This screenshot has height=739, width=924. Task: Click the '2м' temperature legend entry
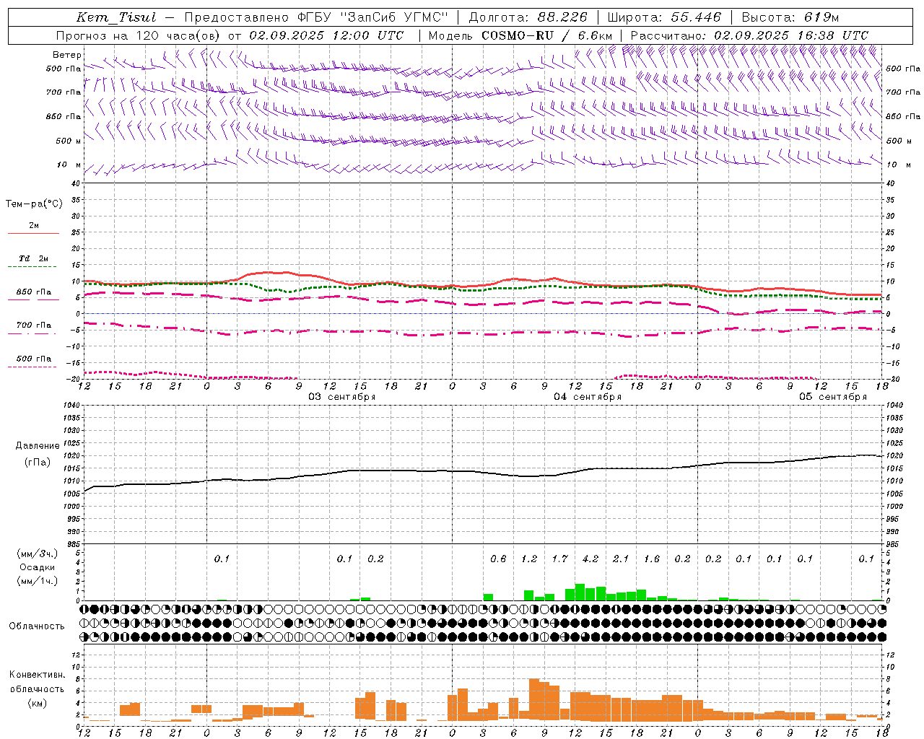pos(34,226)
